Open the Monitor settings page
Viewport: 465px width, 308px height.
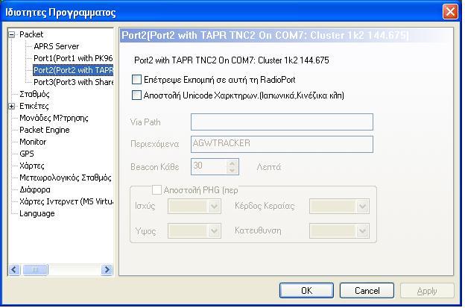[33, 142]
